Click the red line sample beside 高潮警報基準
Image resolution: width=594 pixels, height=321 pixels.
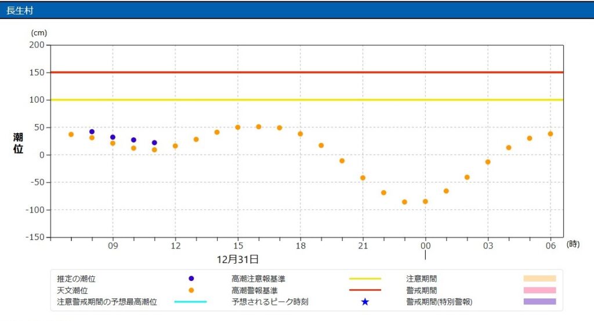365,290
